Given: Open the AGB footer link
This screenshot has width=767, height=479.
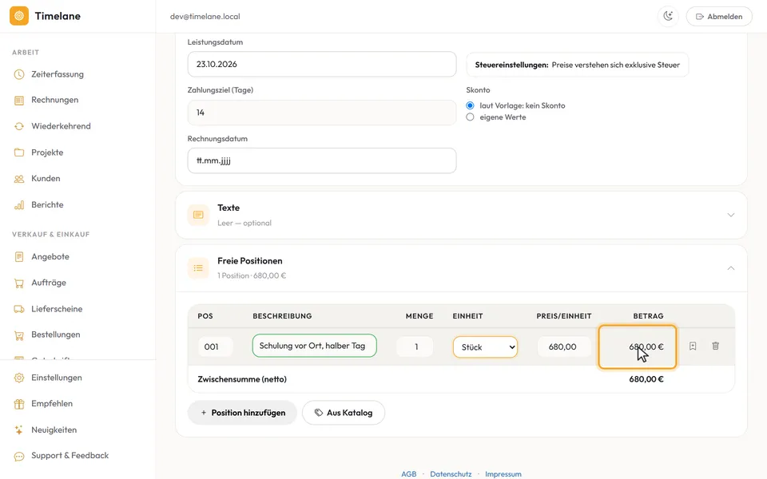Looking at the screenshot, I should pos(409,474).
